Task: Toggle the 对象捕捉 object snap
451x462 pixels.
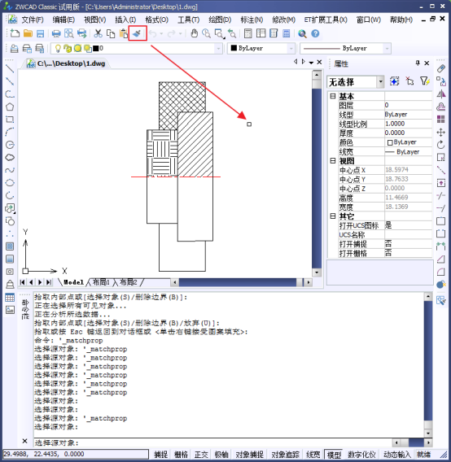Action: pyautogui.click(x=249, y=455)
